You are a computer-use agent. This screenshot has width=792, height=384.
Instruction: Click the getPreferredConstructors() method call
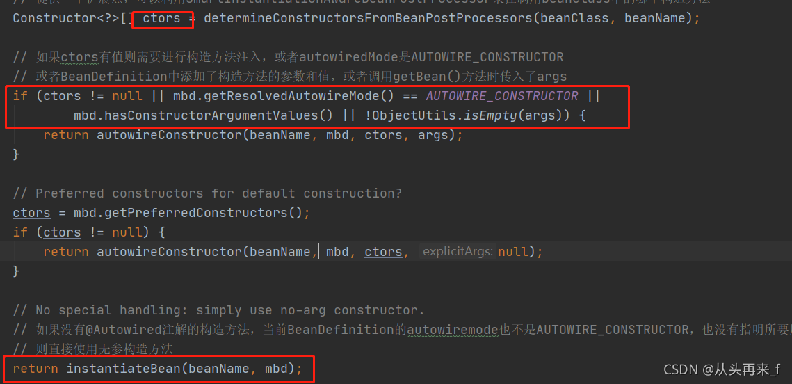tap(203, 213)
